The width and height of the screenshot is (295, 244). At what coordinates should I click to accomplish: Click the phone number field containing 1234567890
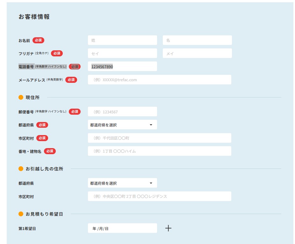[x=122, y=67]
